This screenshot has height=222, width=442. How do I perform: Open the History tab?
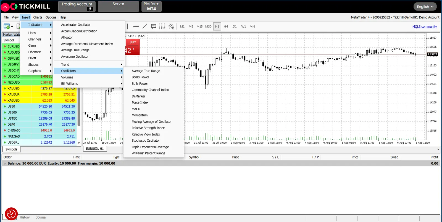coord(25,218)
